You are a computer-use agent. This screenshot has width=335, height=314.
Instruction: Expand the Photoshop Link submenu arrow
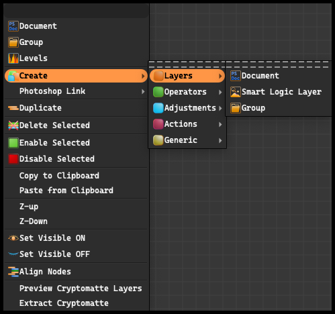(143, 91)
